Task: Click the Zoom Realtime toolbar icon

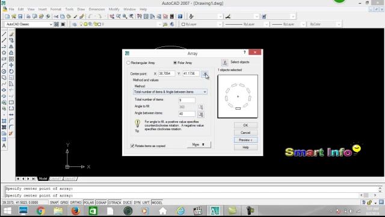Action: [119, 16]
